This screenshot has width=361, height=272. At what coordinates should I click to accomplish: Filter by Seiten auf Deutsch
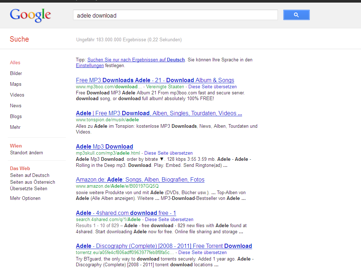click(x=30, y=175)
